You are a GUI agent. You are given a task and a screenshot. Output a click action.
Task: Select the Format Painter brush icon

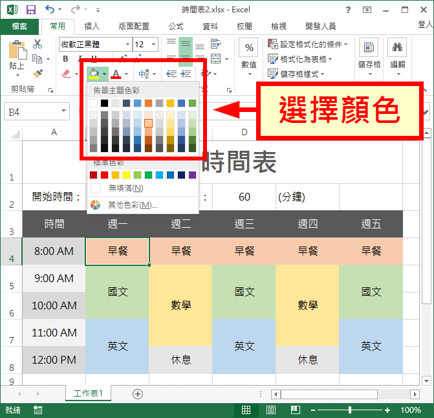click(x=38, y=73)
